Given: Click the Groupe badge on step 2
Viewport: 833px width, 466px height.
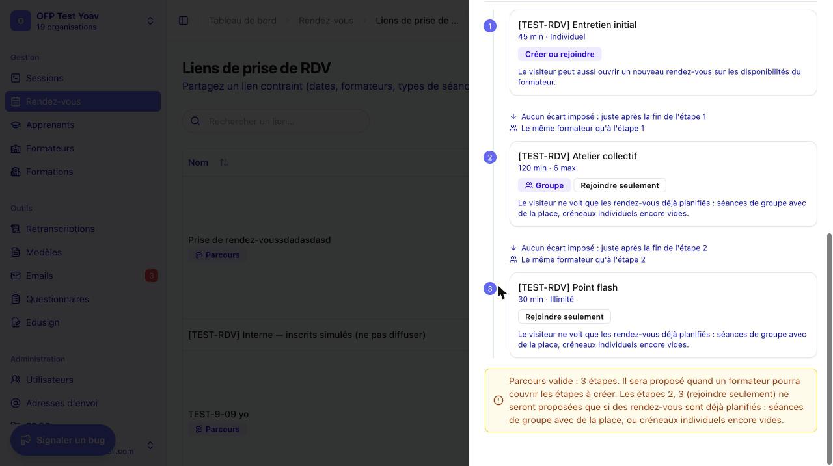Looking at the screenshot, I should 544,185.
